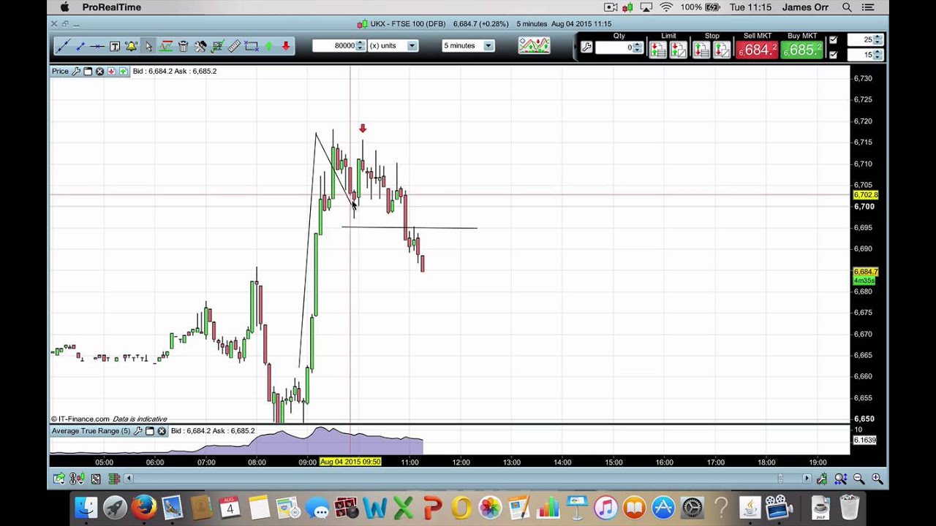Toggle the upper checkbox beside value 25
Screen dimensions: 936x526
coord(833,40)
